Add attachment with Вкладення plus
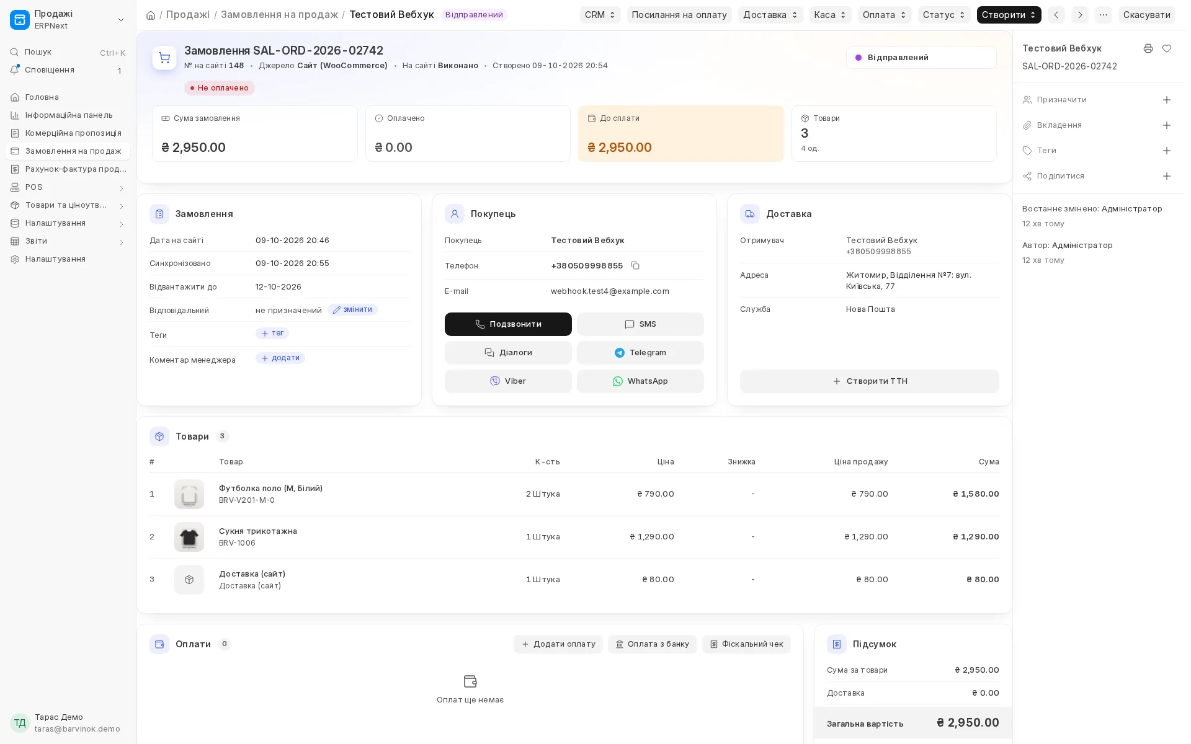Viewport: 1191px width, 744px height. 1167,125
